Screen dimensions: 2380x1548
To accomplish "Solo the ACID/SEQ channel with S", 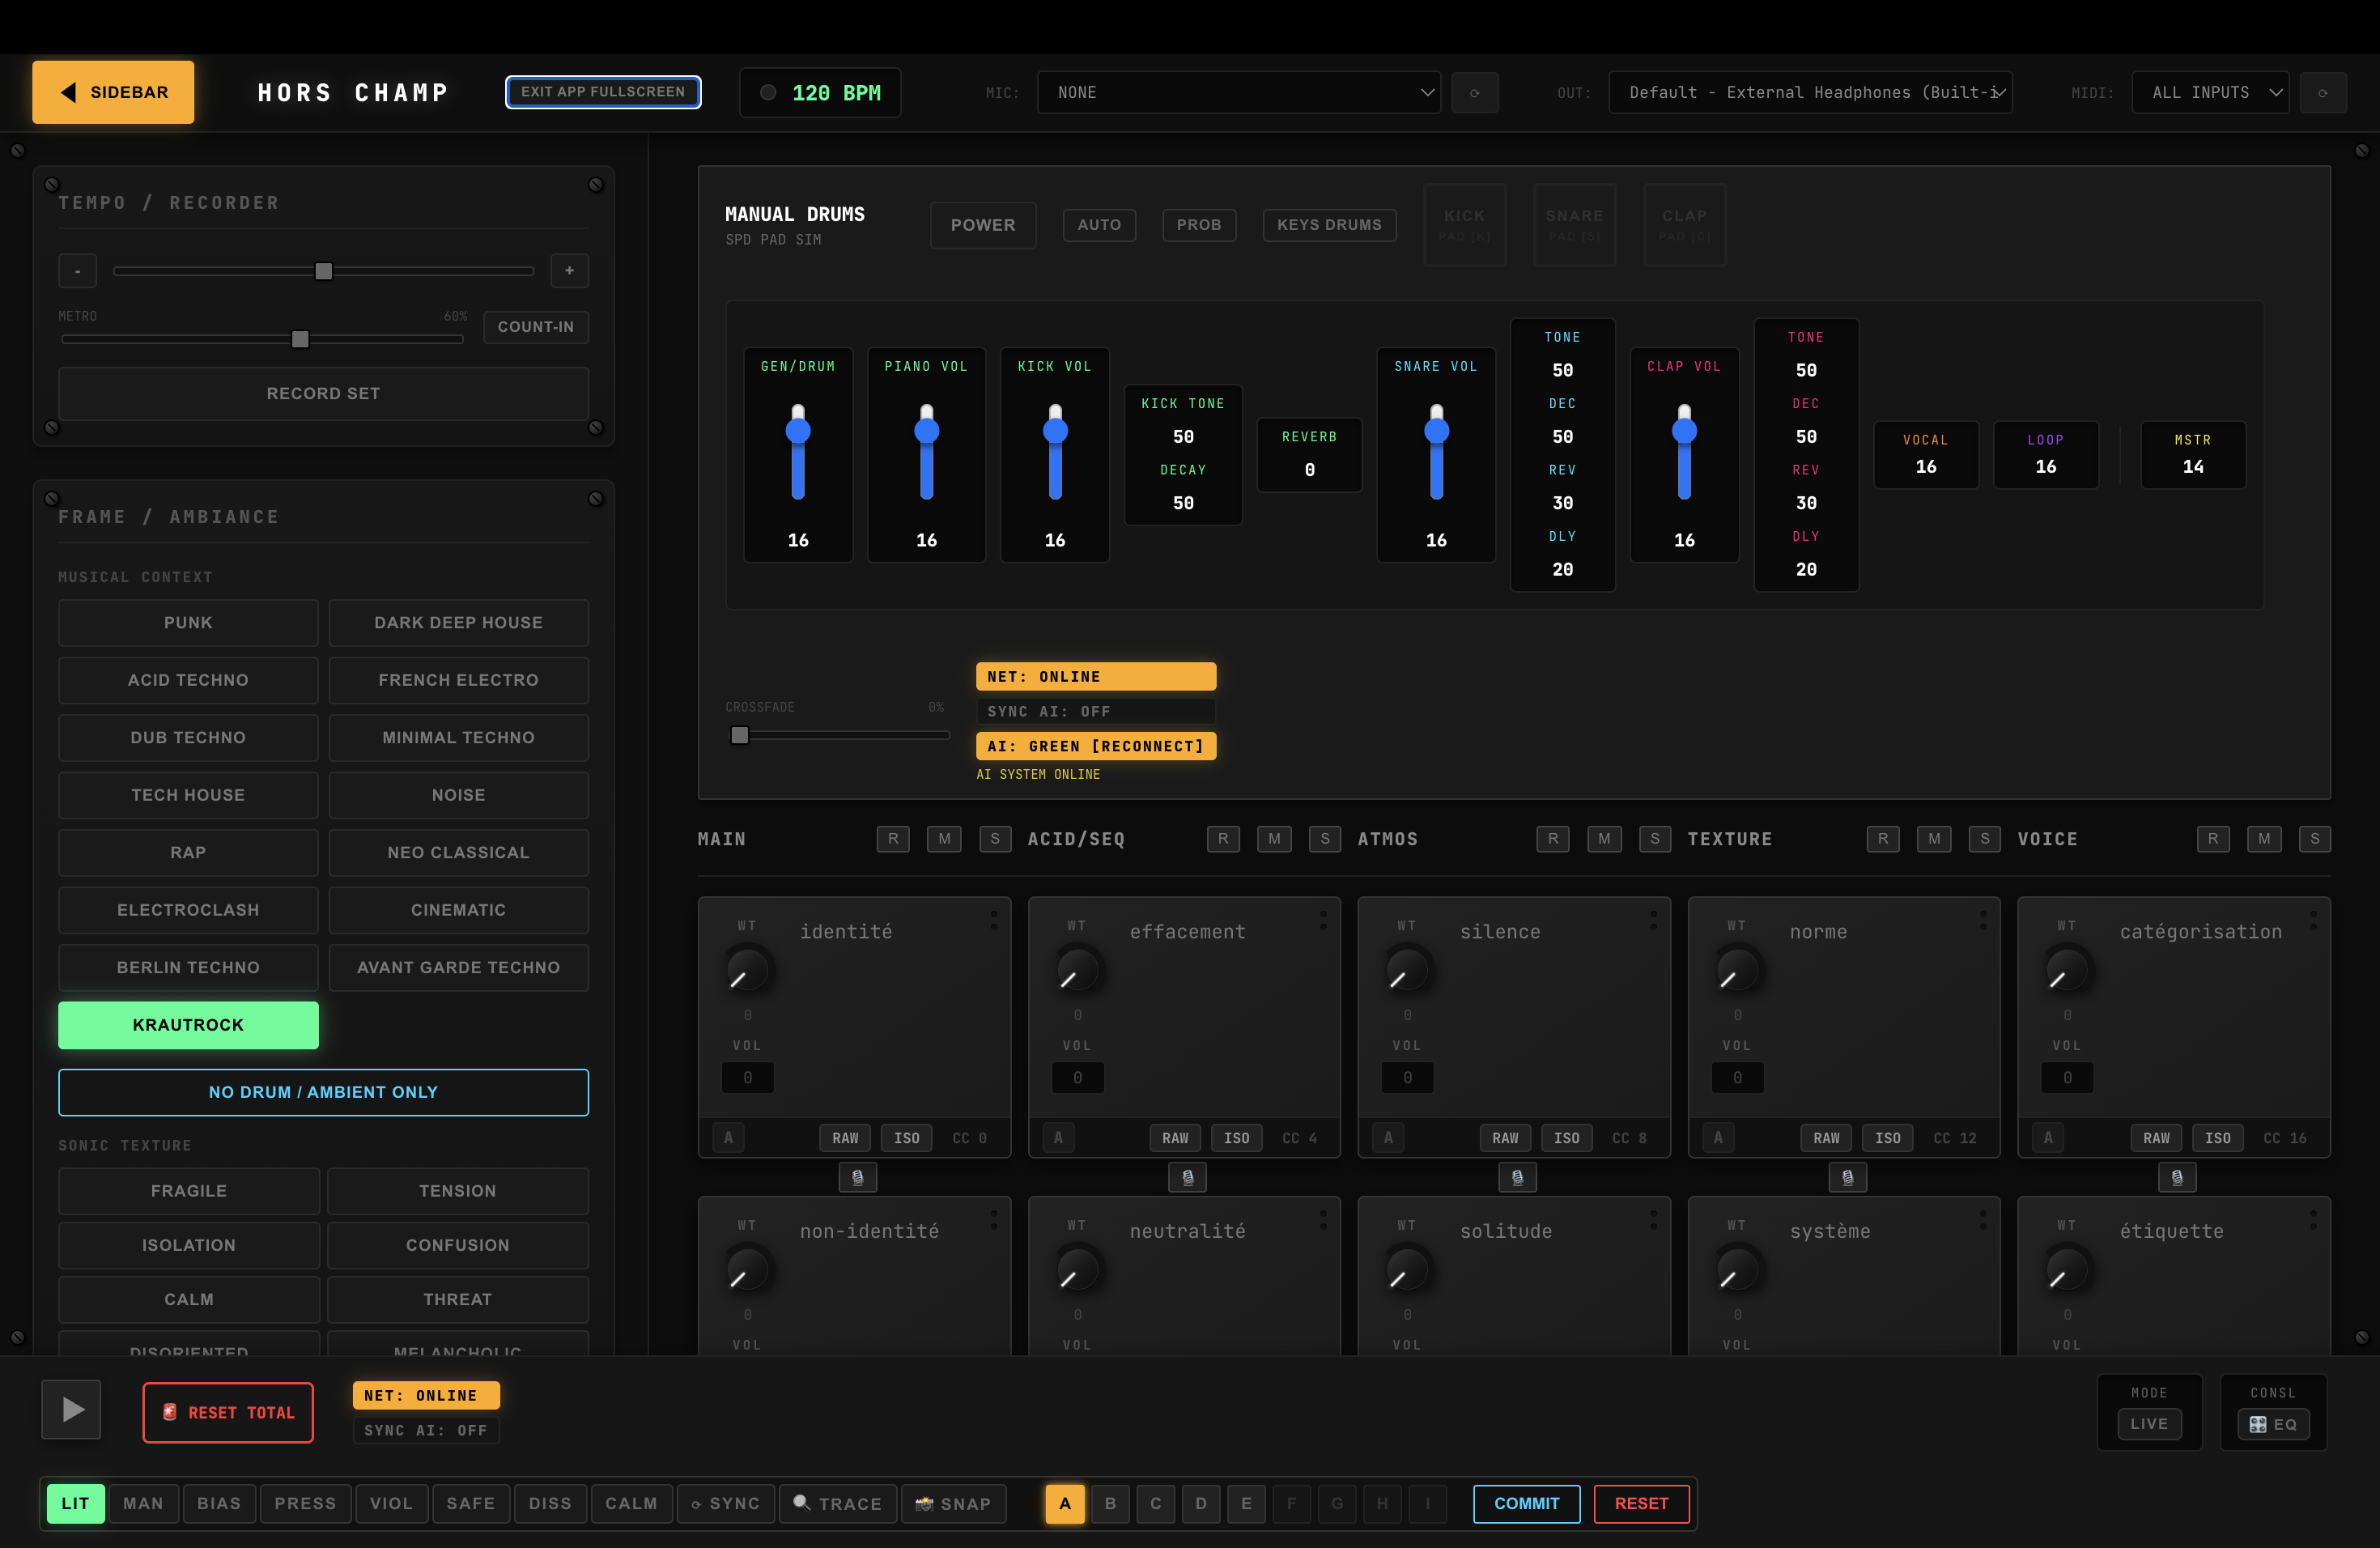I will click(x=1325, y=839).
